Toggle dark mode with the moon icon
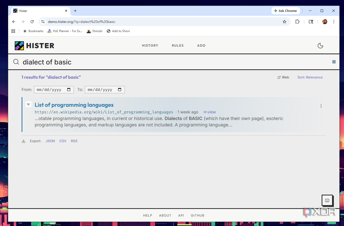 tap(320, 46)
